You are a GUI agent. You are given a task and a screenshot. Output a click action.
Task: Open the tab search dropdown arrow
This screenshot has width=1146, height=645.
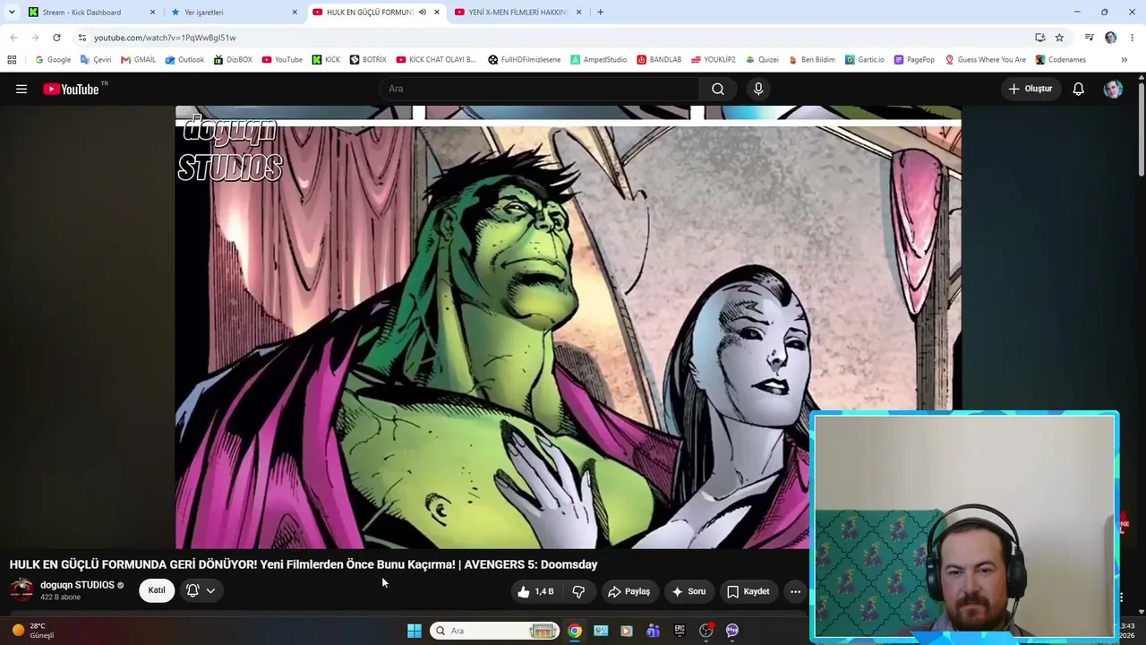(12, 13)
